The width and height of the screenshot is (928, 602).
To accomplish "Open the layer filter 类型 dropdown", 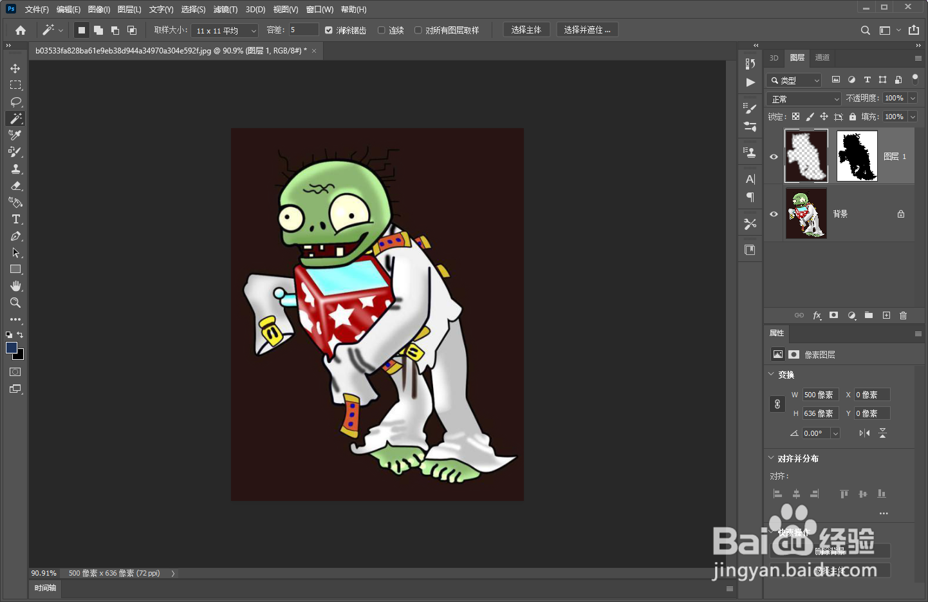I will 794,80.
